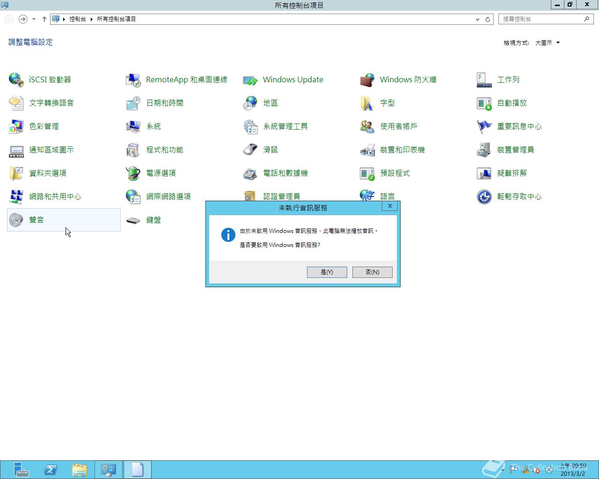Open the 聲音 speaker icon

tap(16, 220)
